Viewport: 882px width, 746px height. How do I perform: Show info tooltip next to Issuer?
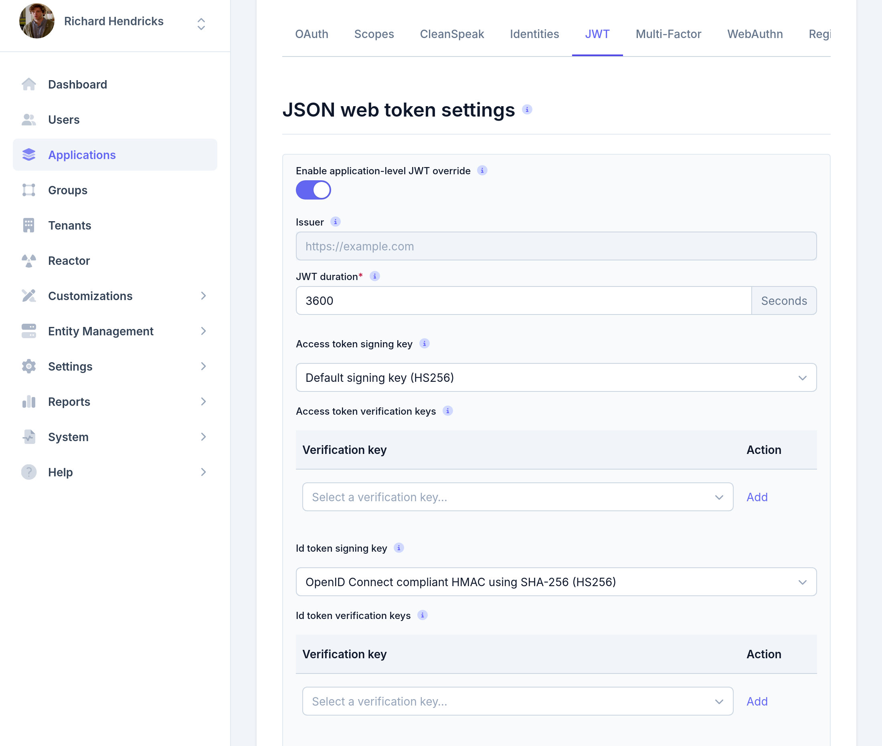(336, 222)
